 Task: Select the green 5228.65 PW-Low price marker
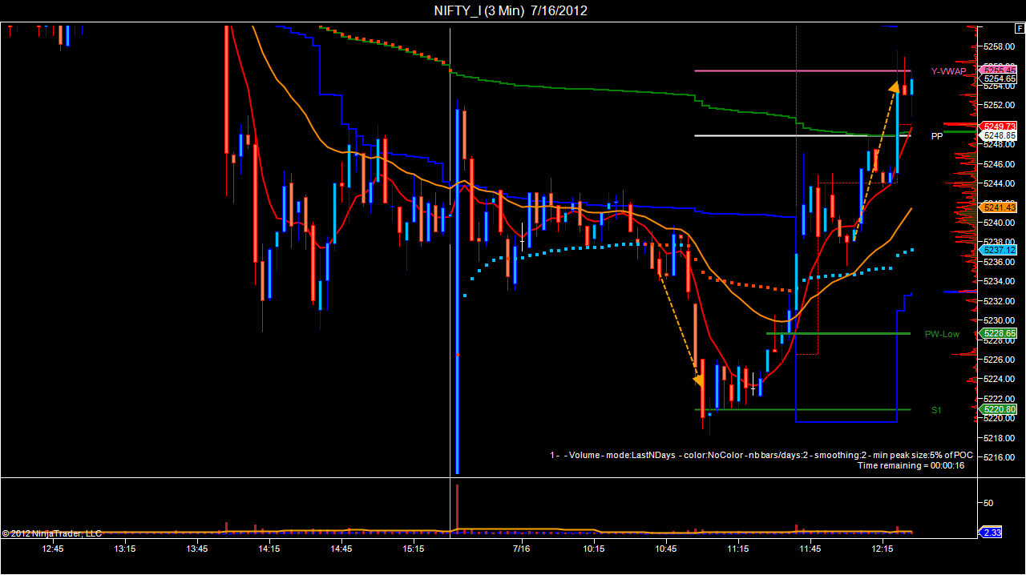tap(1000, 333)
